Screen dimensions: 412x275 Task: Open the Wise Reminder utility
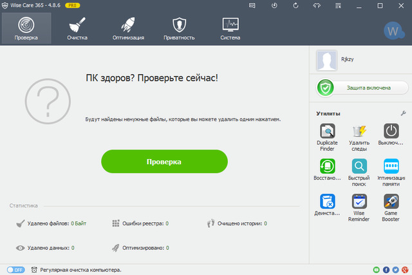tap(359, 203)
